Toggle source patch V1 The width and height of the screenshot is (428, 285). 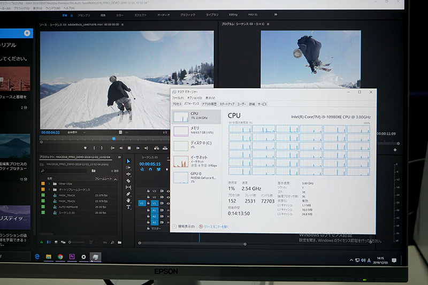142,203
